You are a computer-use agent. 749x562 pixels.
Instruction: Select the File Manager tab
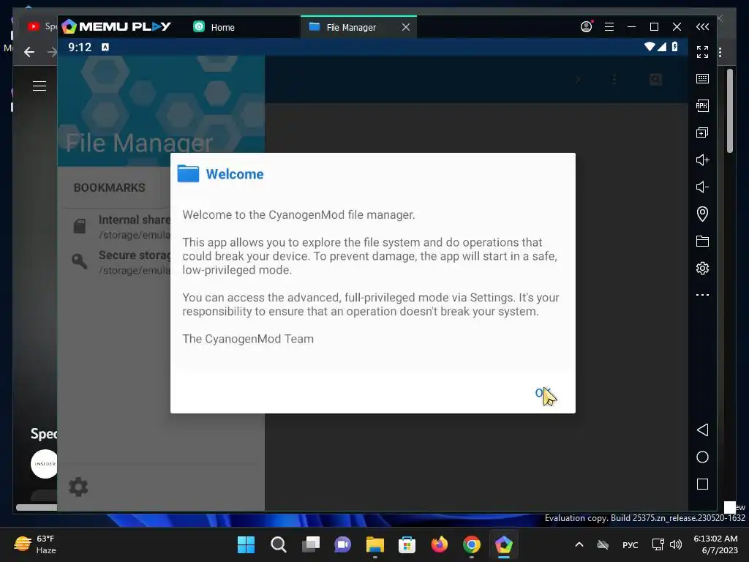click(x=351, y=27)
